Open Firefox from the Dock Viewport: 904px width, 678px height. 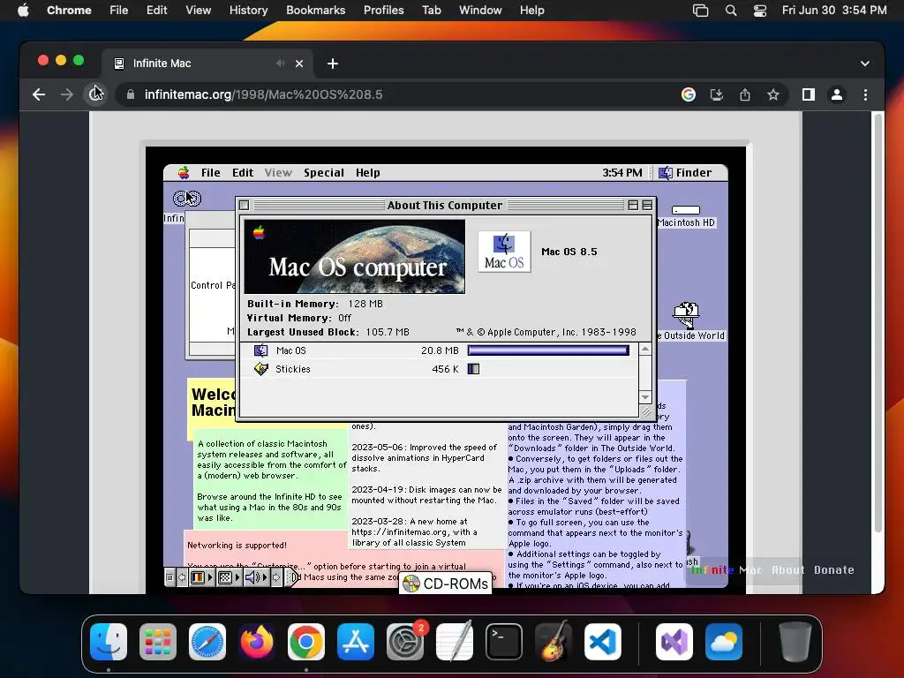pos(257,642)
